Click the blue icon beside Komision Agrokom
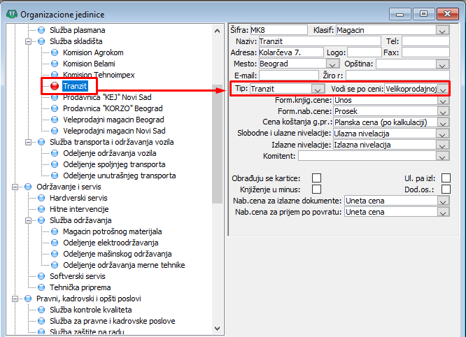The image size is (466, 337). coord(54,52)
